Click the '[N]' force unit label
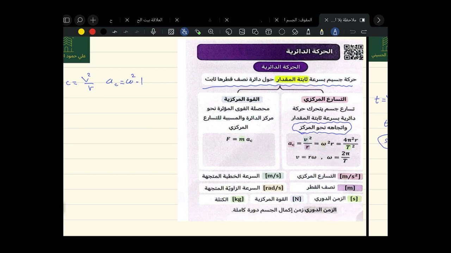This screenshot has height=253, width=451. click(x=297, y=199)
